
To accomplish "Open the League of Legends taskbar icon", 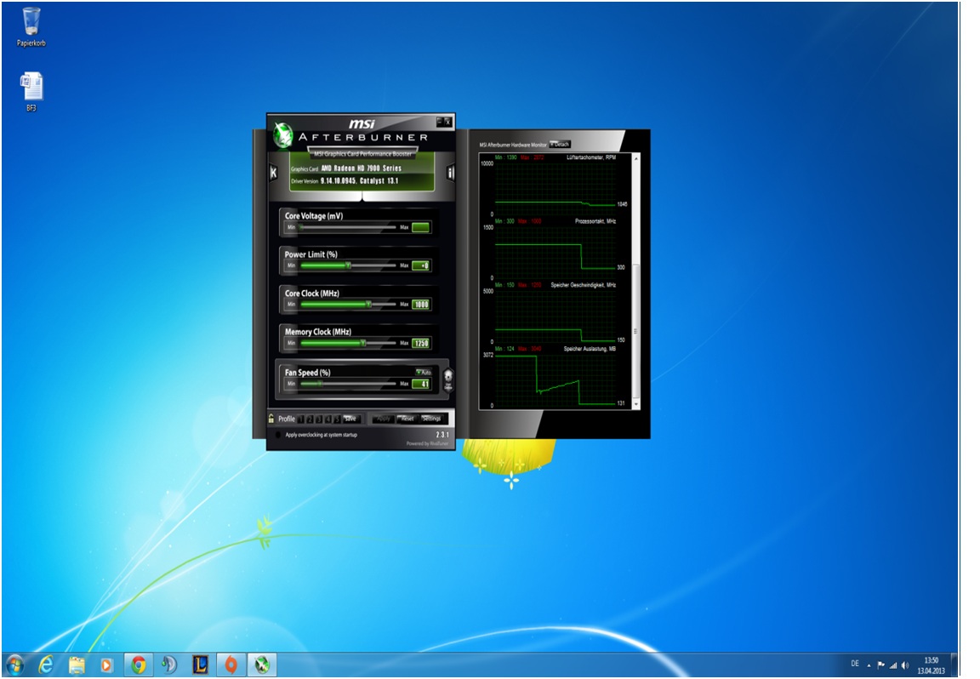I will (x=200, y=665).
